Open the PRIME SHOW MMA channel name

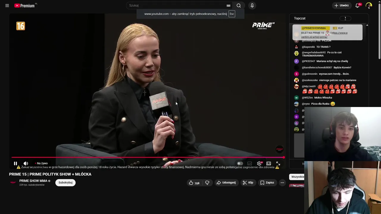coord(33,181)
